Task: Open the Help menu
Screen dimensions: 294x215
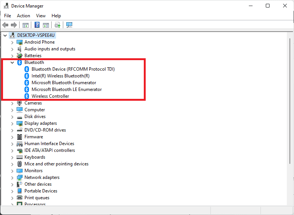Action: [x=56, y=16]
